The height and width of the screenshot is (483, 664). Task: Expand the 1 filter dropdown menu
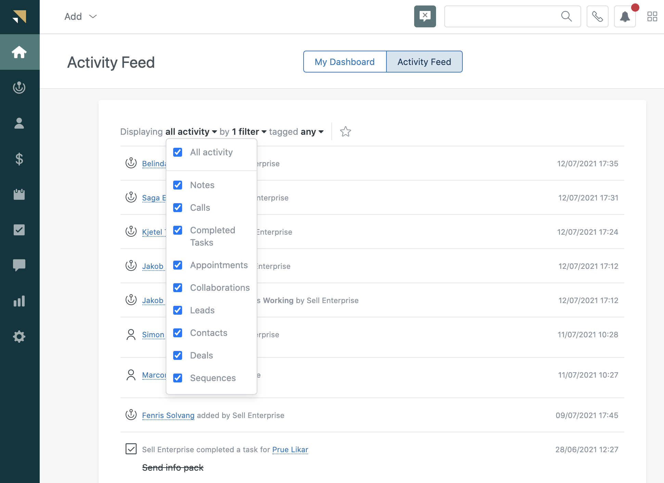coord(249,131)
